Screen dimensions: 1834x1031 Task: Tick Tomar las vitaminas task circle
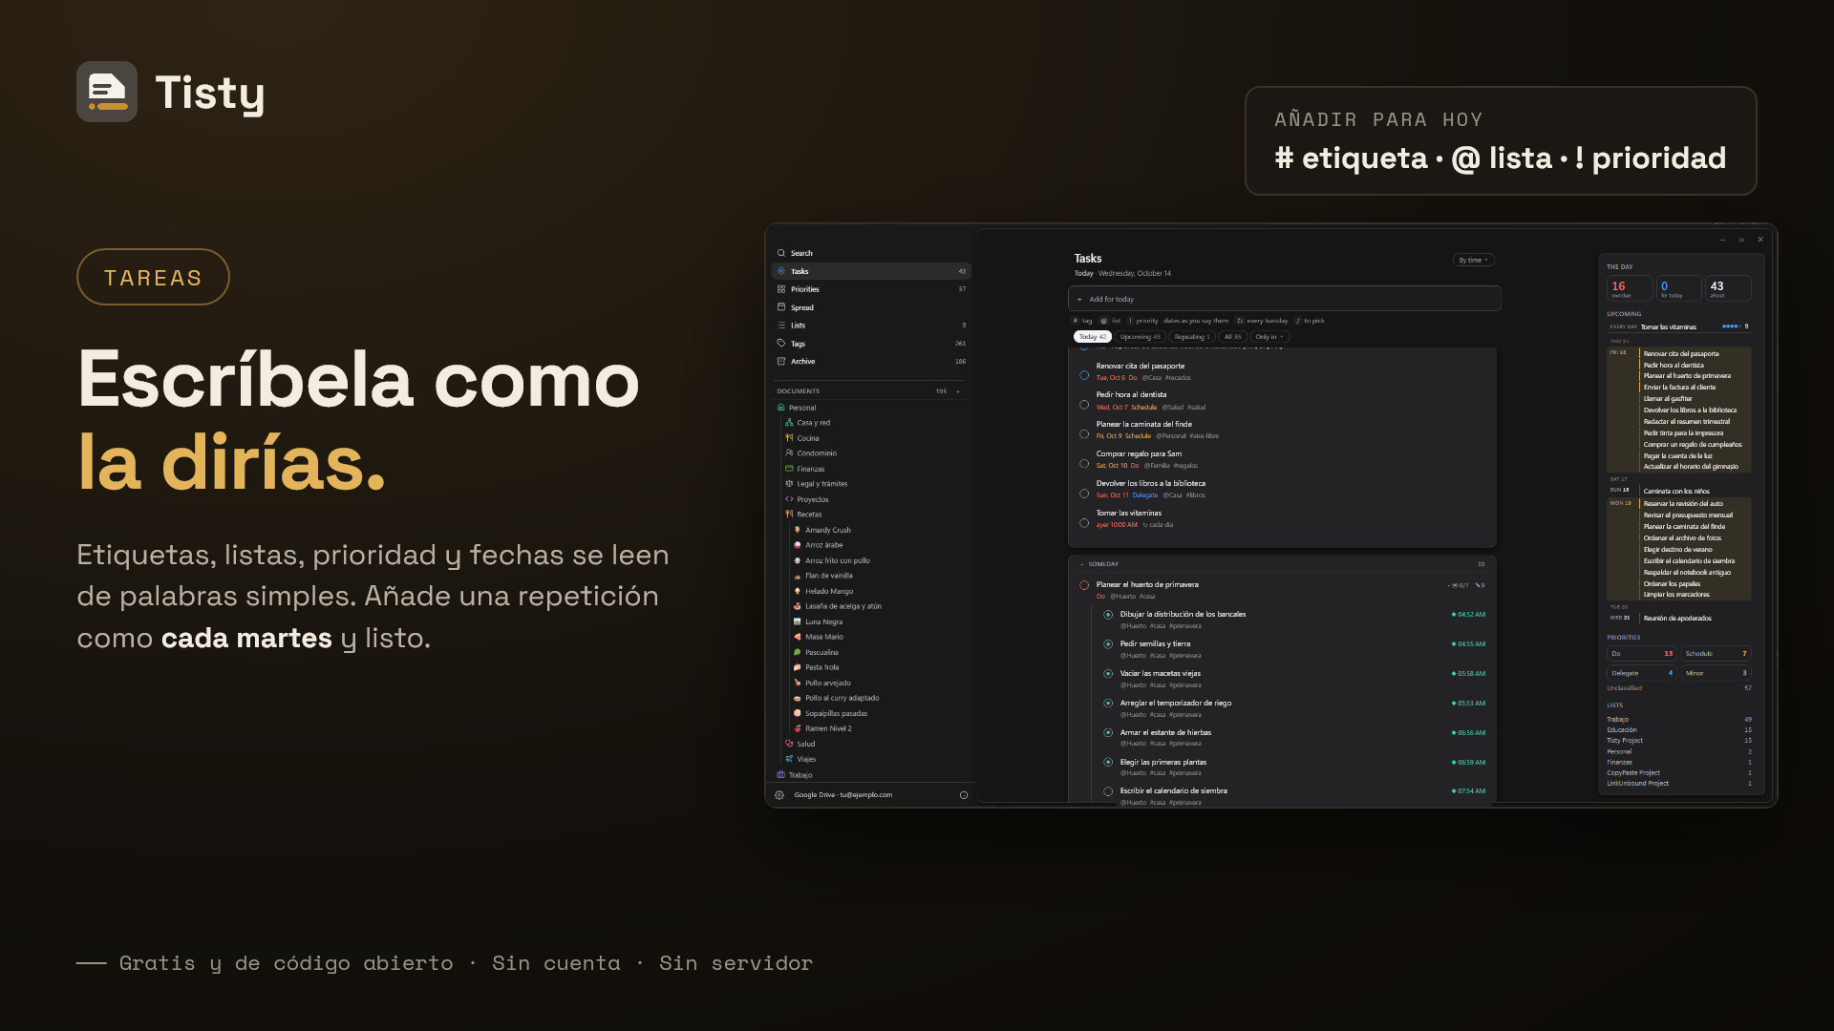1084,523
